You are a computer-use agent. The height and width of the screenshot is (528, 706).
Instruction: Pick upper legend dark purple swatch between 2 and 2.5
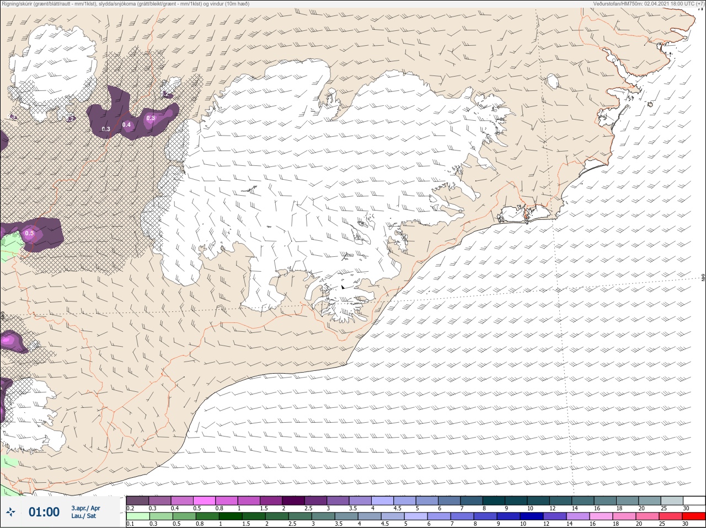coord(293,500)
